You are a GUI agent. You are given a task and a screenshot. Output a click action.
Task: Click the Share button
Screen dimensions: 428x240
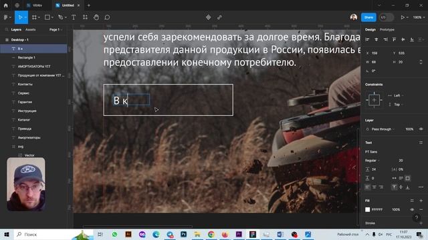368,17
